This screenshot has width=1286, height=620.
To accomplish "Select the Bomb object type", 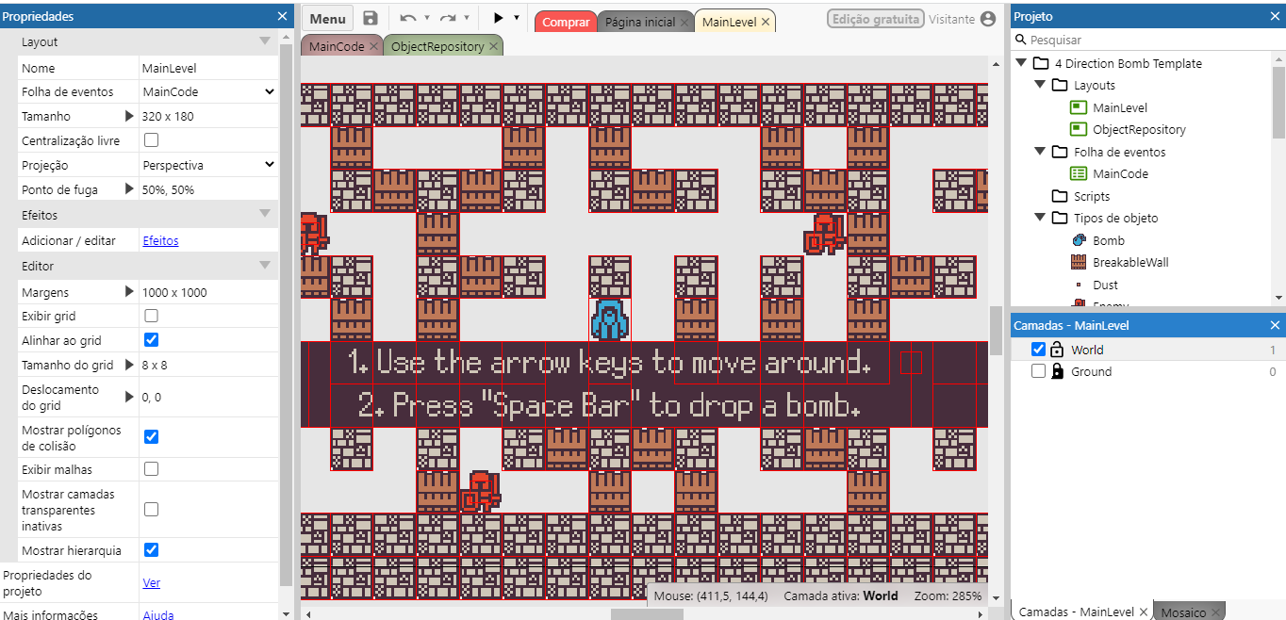I will (x=1108, y=240).
